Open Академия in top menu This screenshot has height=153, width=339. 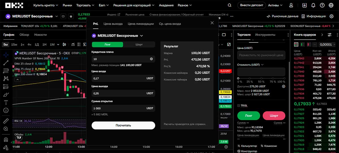tap(166, 5)
